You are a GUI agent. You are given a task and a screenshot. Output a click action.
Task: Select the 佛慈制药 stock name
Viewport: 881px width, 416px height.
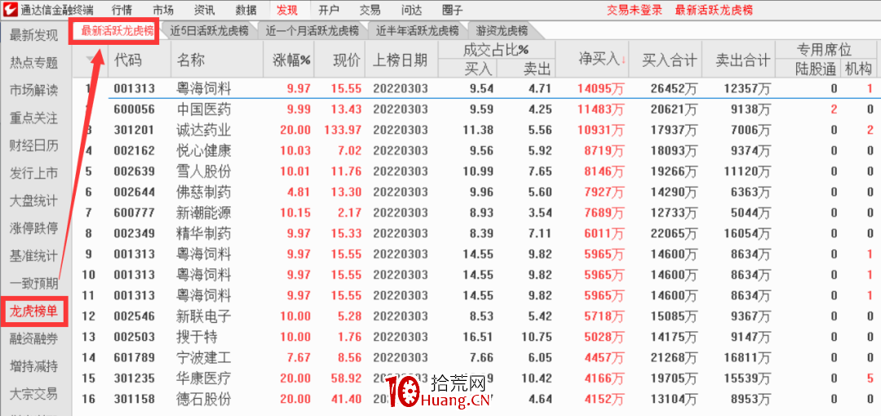click(204, 192)
